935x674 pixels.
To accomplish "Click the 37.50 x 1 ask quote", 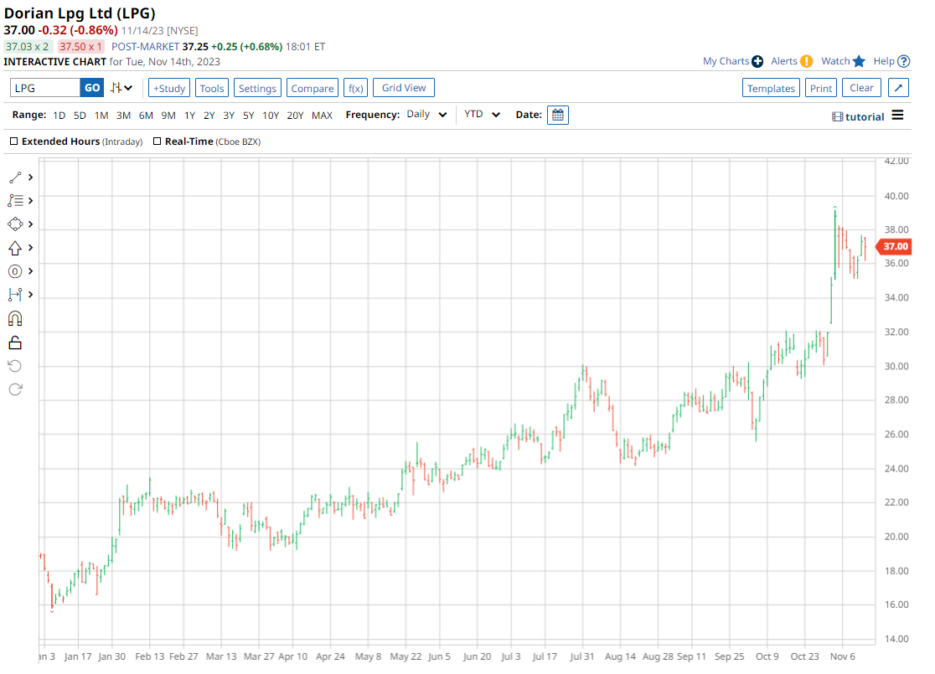I will point(80,47).
